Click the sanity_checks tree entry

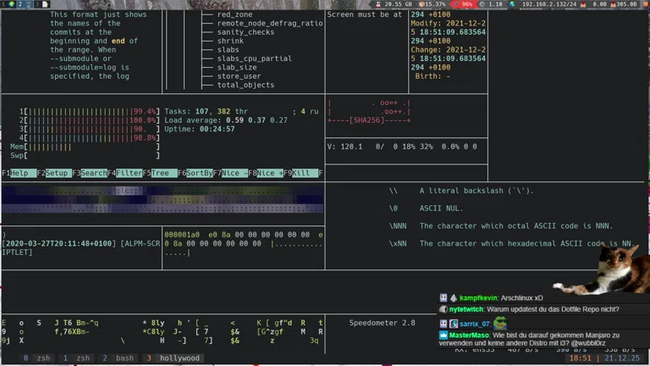[245, 32]
